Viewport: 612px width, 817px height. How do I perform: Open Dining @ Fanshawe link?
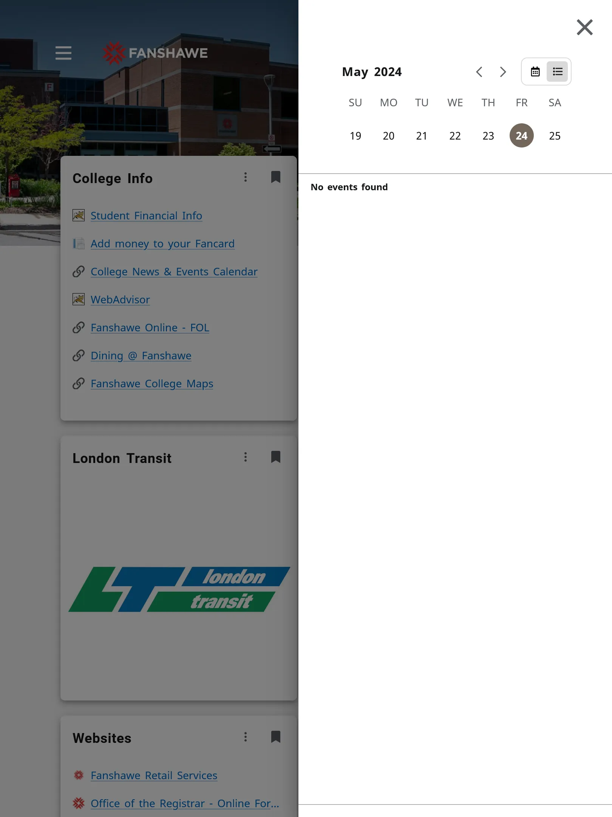click(x=141, y=356)
